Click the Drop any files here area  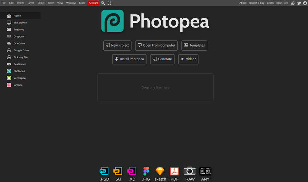click(x=155, y=87)
